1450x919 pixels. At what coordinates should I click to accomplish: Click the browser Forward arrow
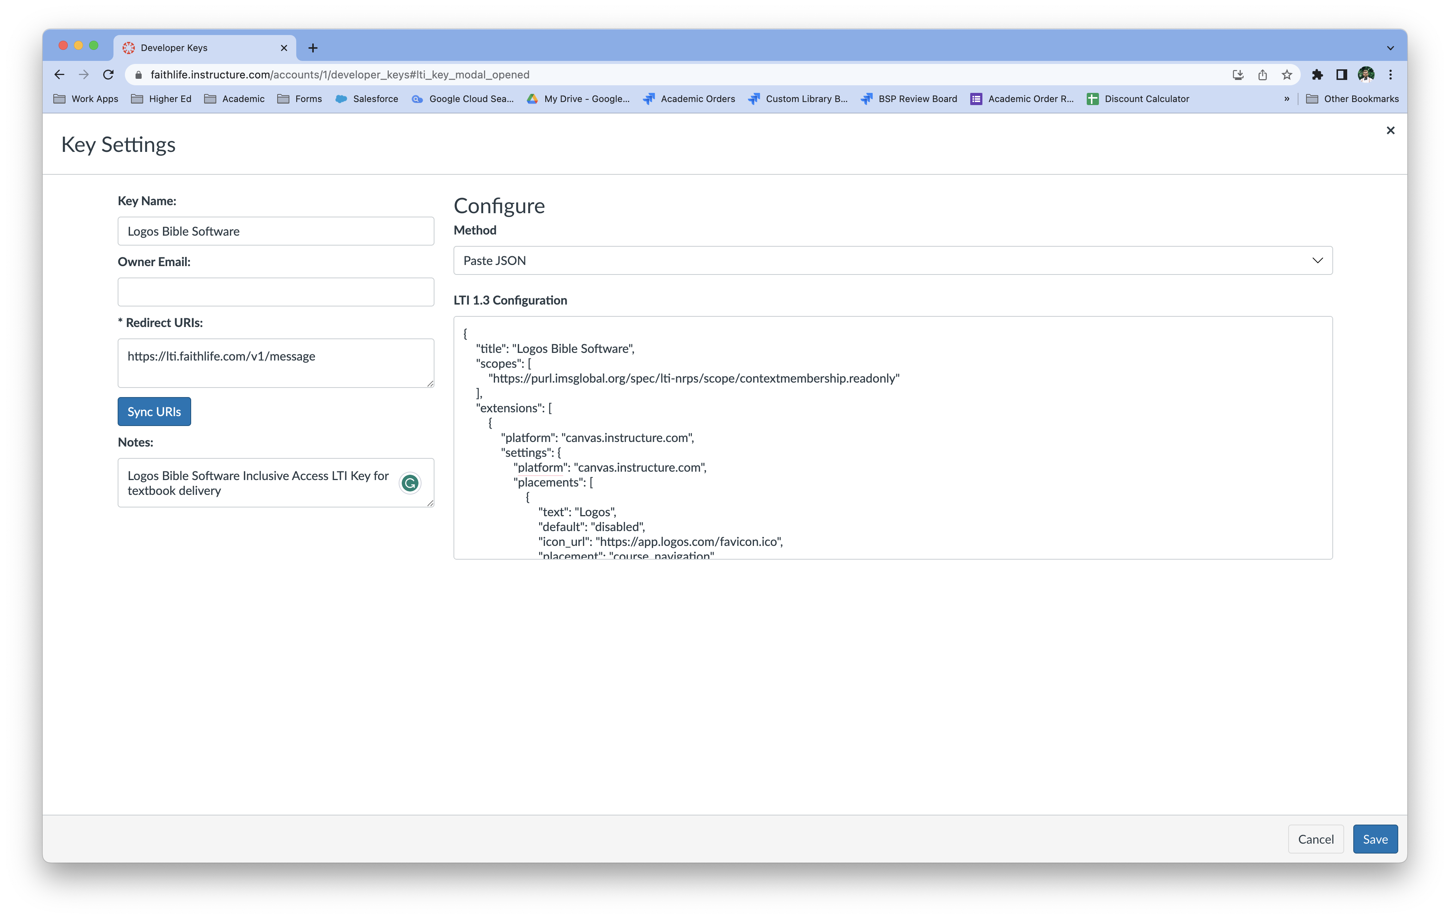pos(84,75)
